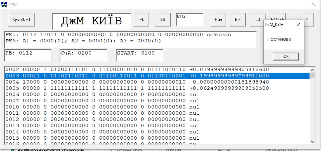Screen dimensions: 321x151
Task: Click the KYIV application icon in title bar
Action: (4, 4)
